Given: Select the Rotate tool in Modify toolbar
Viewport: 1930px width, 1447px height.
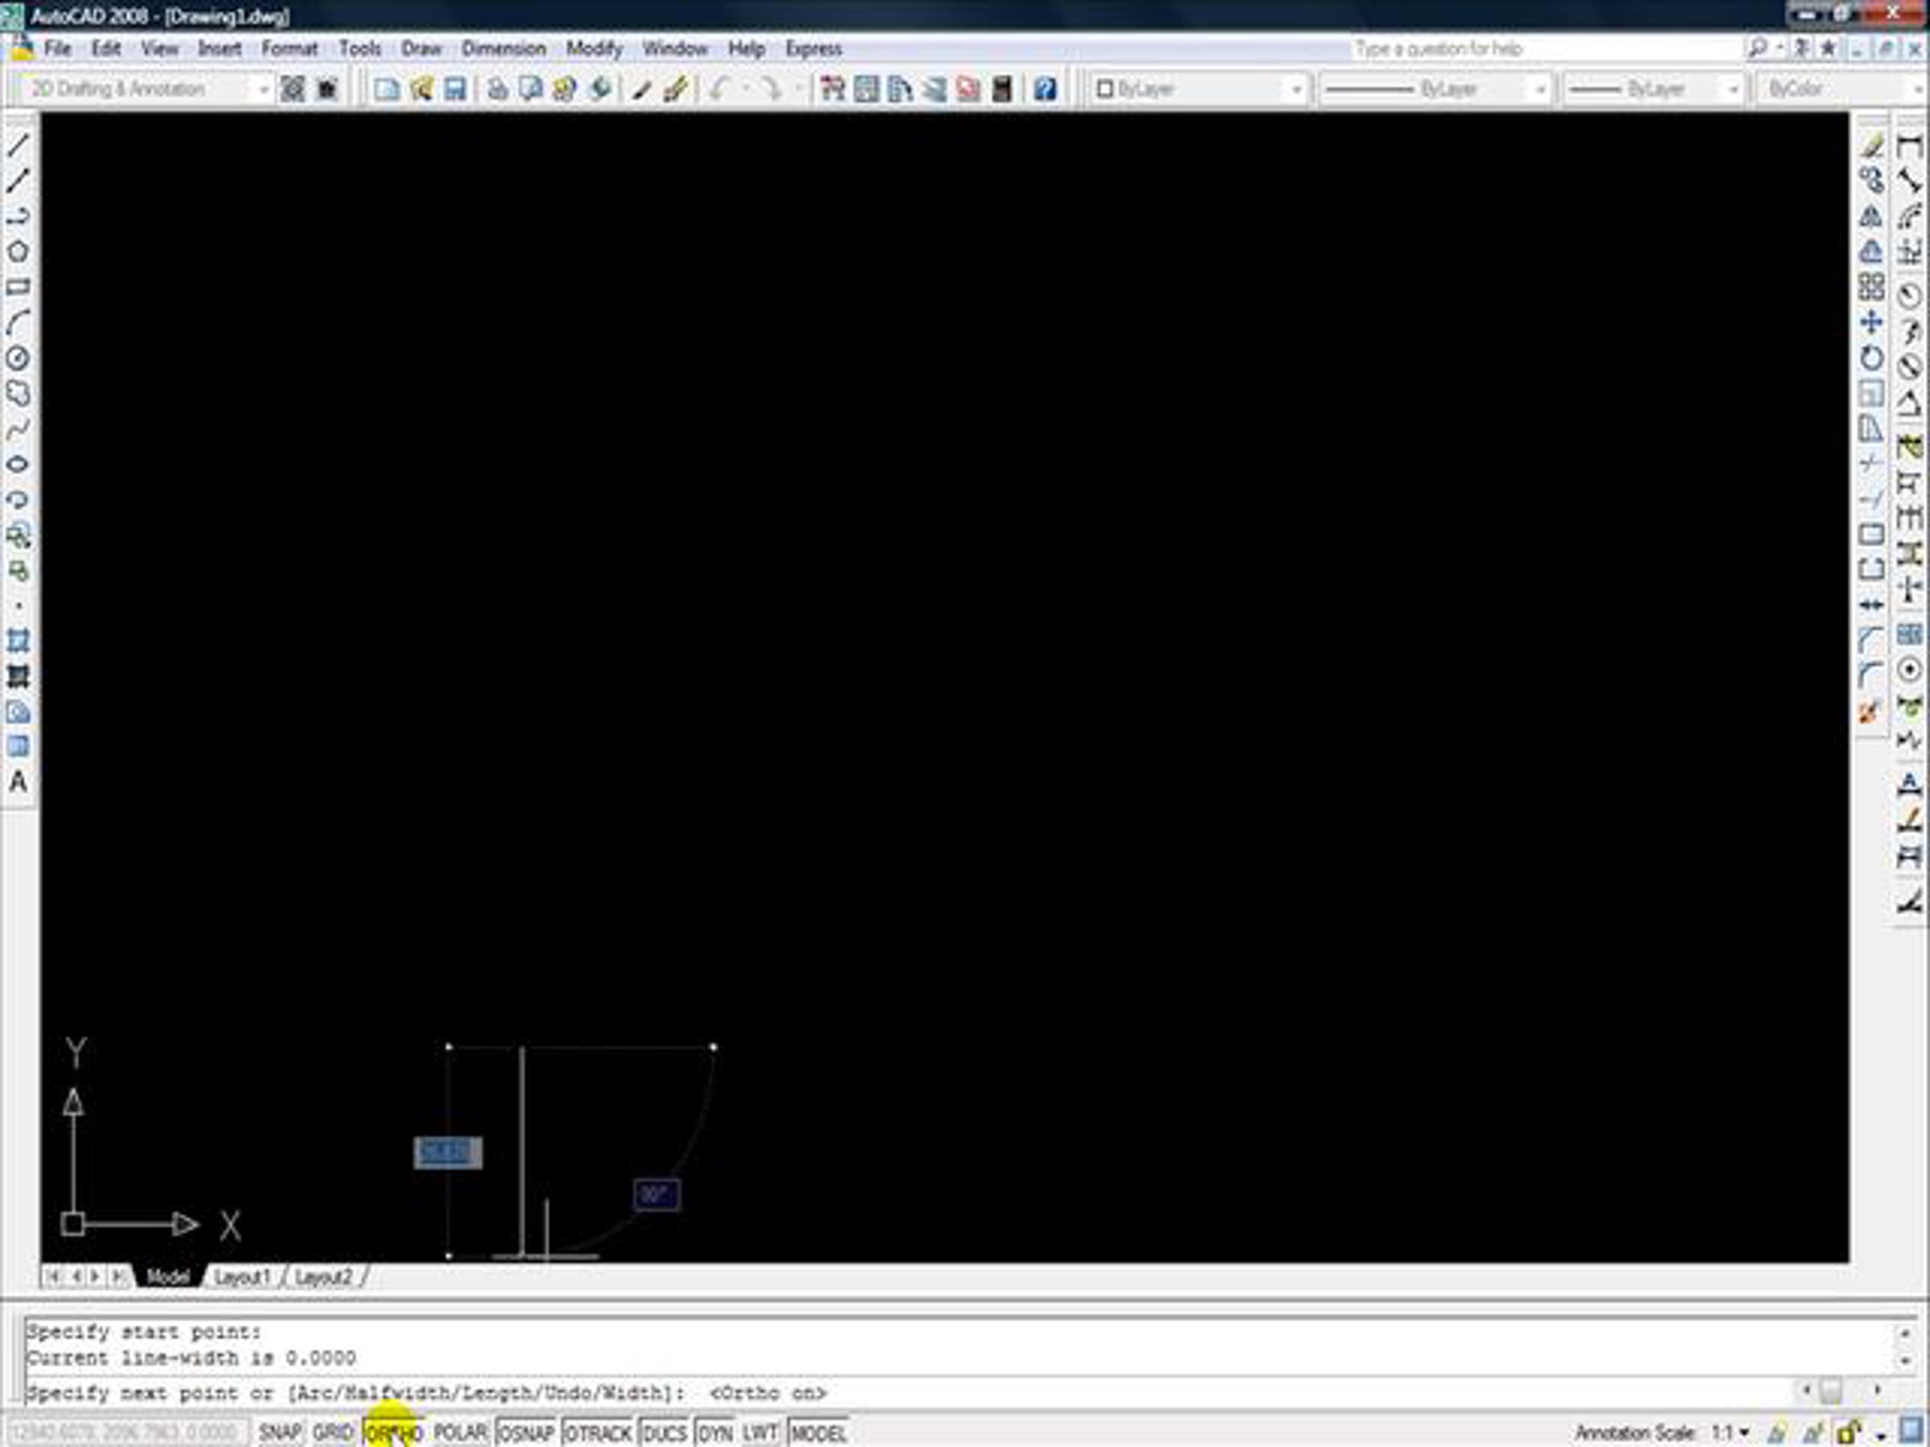Looking at the screenshot, I should pyautogui.click(x=1870, y=358).
